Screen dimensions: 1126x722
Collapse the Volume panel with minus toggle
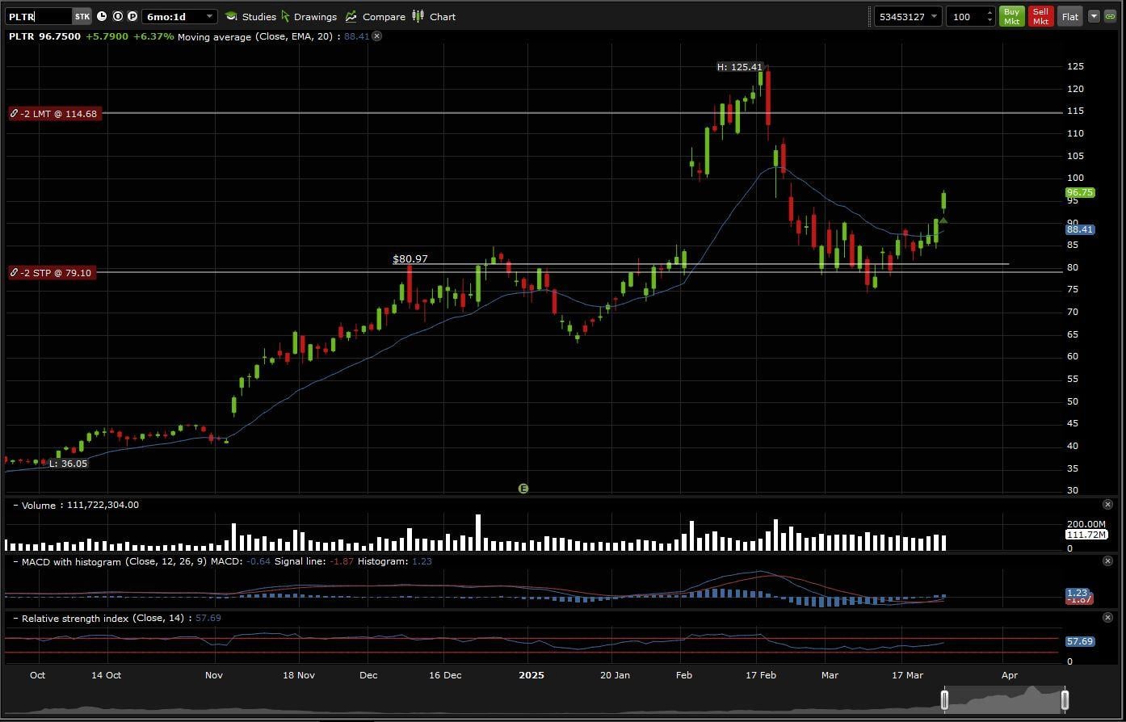[x=15, y=506]
